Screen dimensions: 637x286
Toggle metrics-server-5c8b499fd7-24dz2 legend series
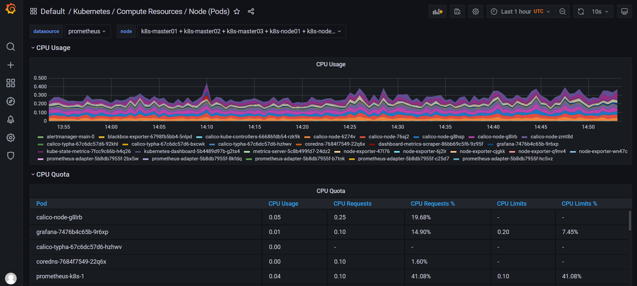[292, 151]
